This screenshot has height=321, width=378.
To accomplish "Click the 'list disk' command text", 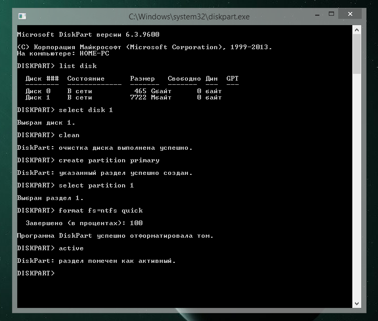I will pyautogui.click(x=78, y=66).
